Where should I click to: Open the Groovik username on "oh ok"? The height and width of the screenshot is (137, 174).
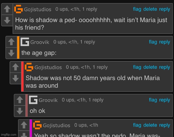(x=48, y=100)
